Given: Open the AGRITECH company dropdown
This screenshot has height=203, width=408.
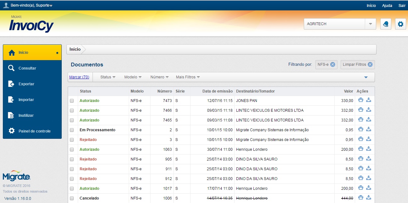Looking at the screenshot, I should (x=370, y=24).
